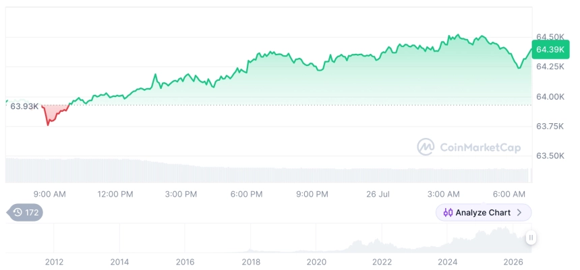Open the 172 history events tag
Image resolution: width=580 pixels, height=270 pixels.
pos(25,212)
